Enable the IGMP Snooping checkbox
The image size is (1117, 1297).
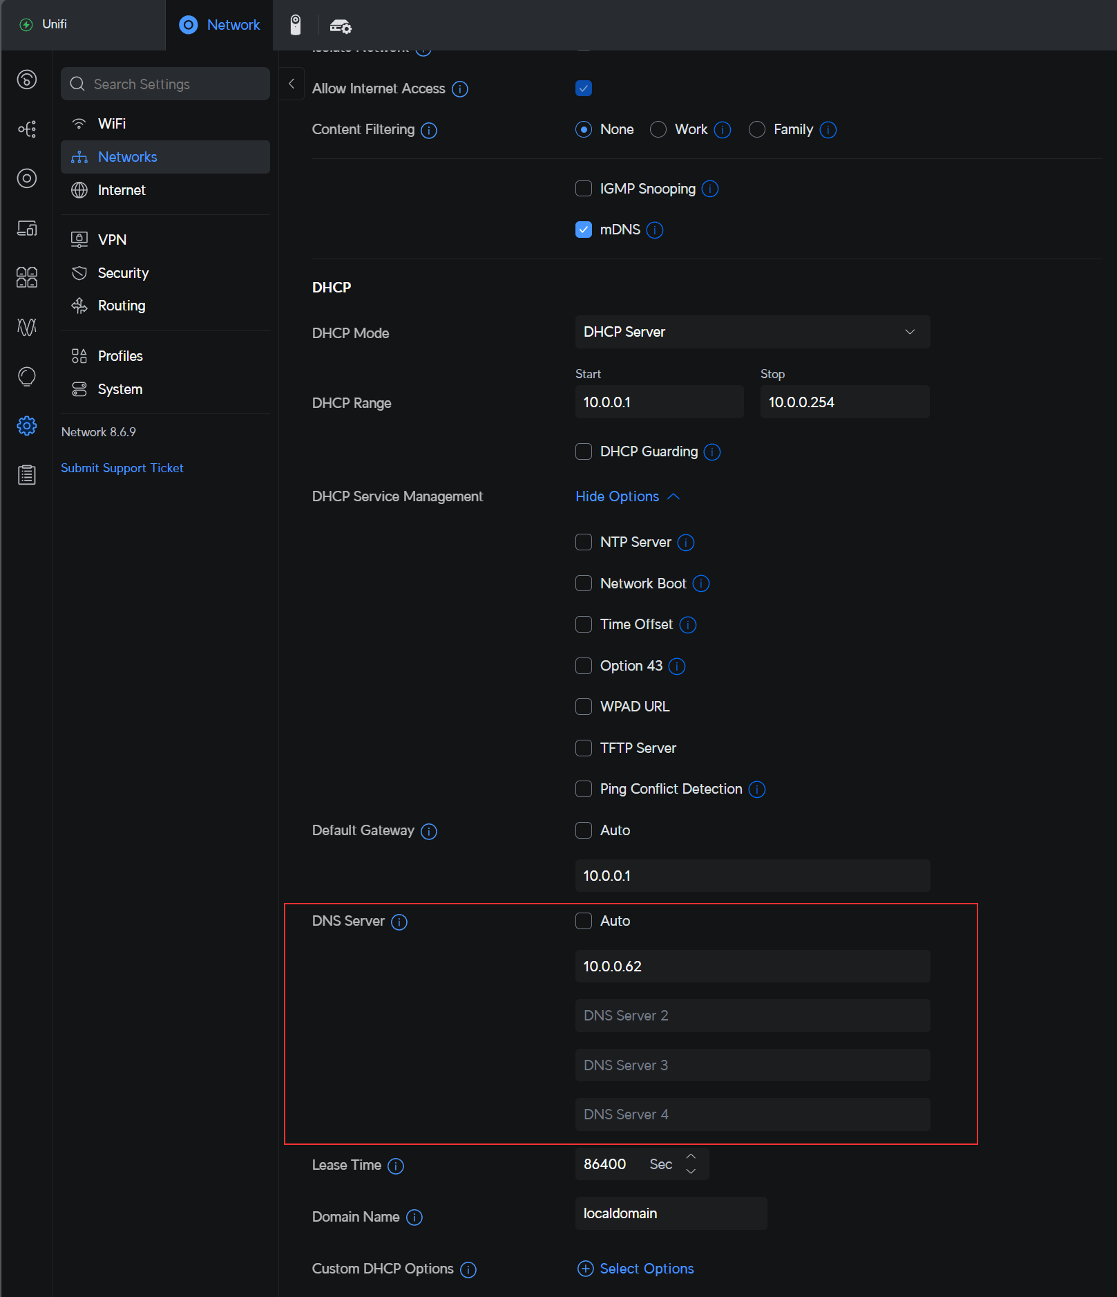[584, 189]
